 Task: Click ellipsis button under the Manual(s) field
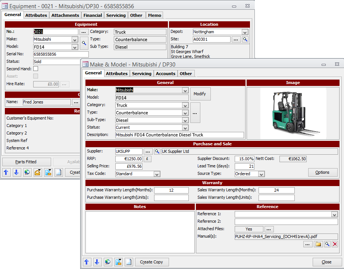tap(307, 244)
